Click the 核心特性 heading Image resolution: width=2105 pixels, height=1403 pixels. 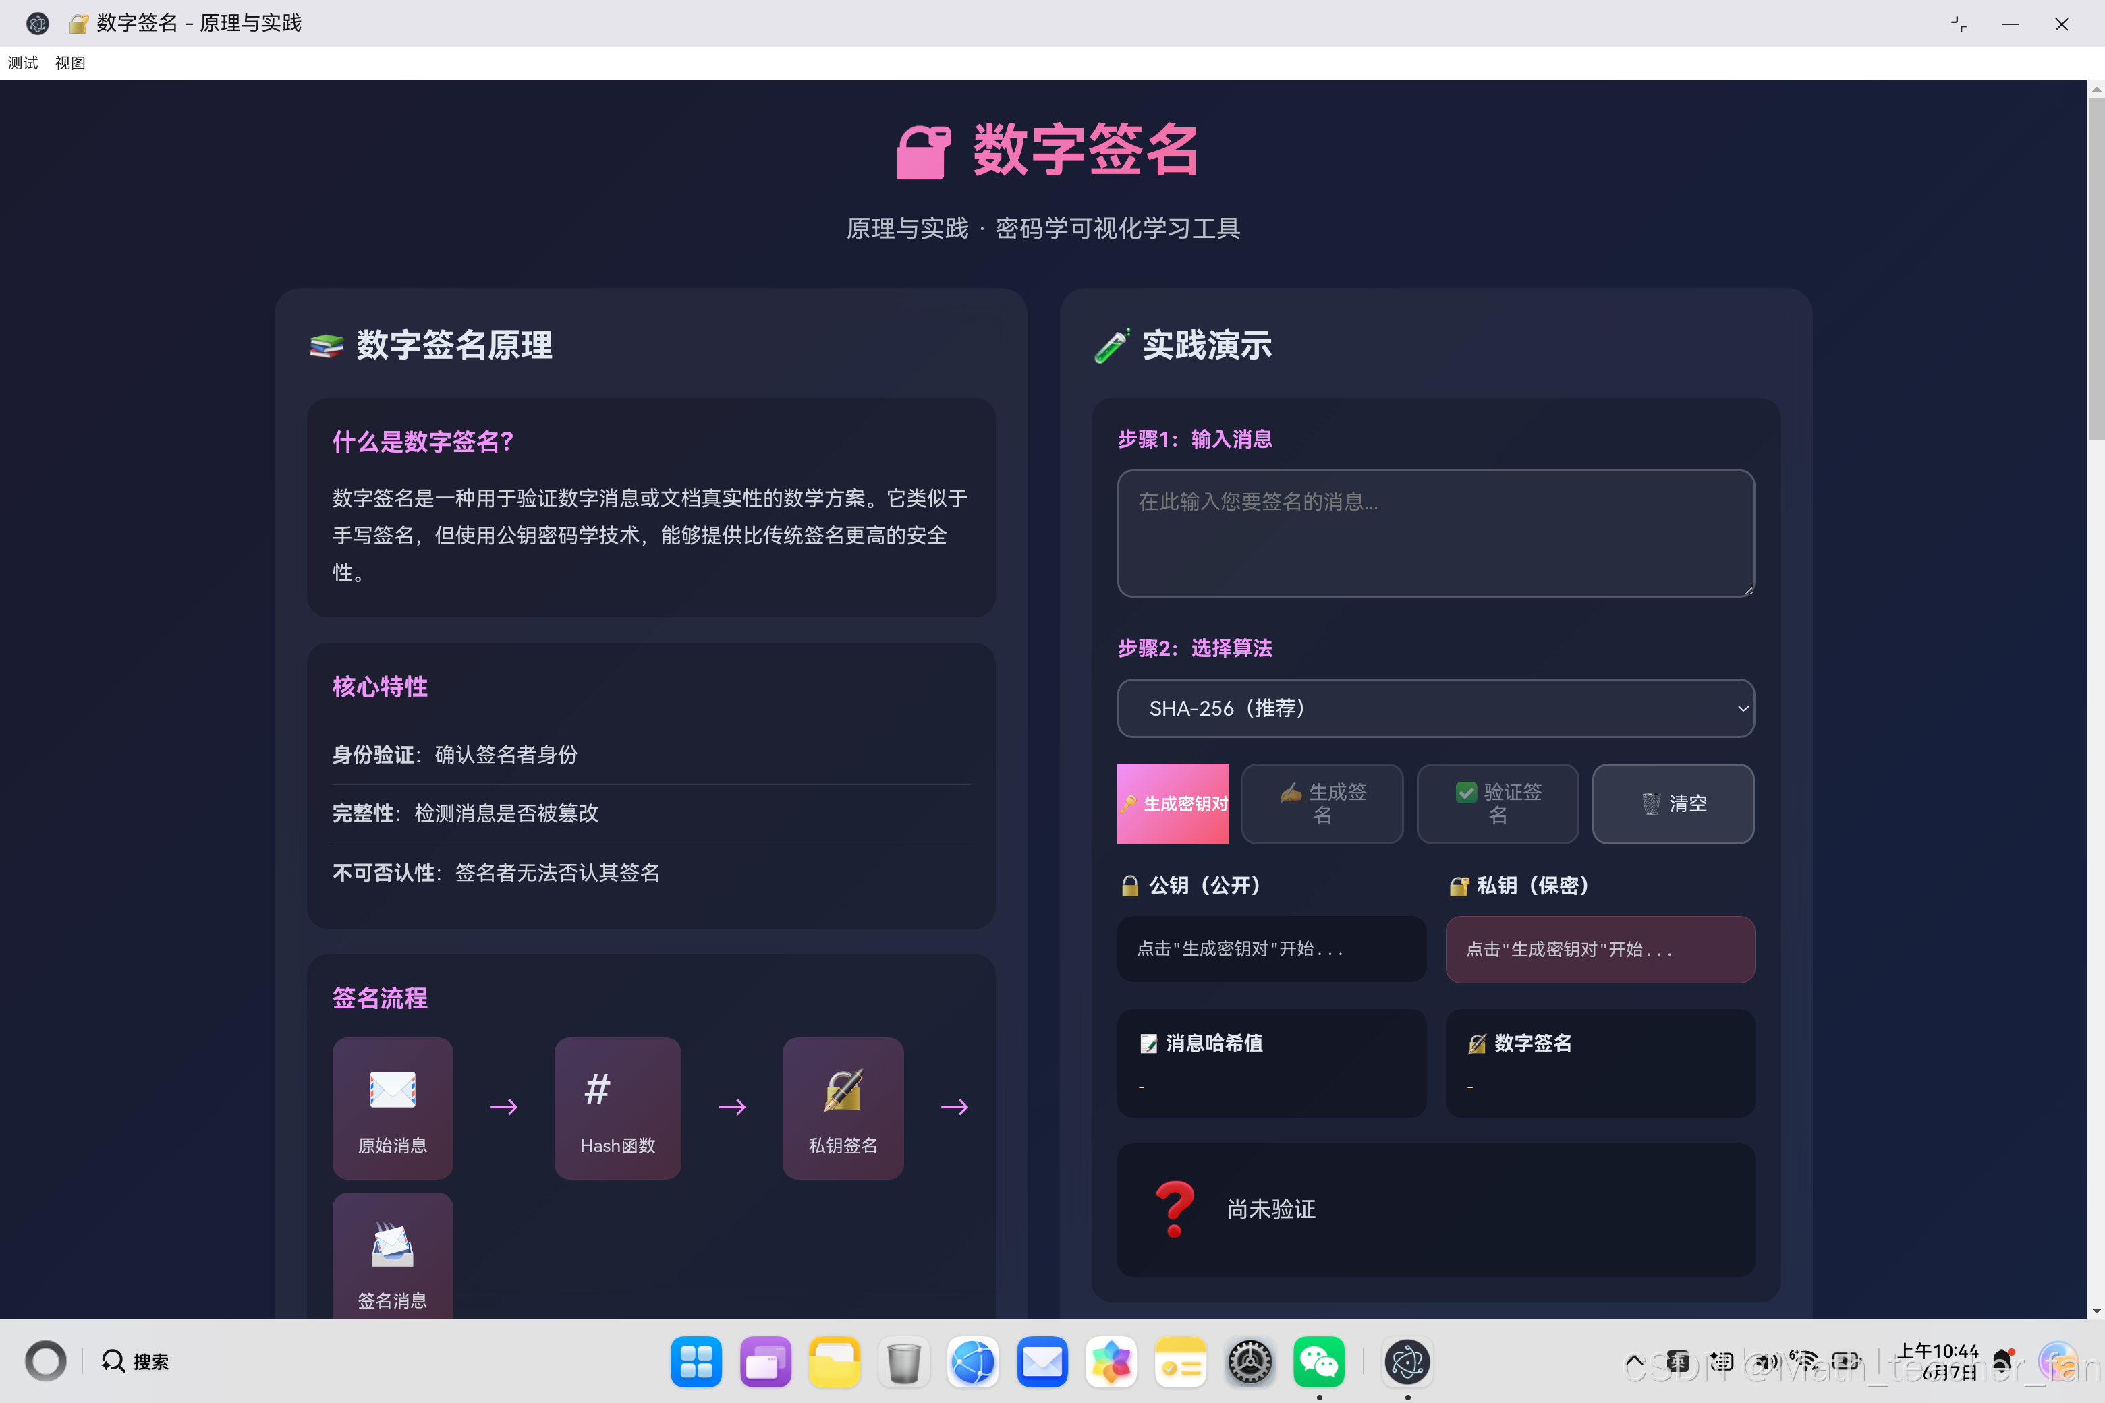point(381,686)
